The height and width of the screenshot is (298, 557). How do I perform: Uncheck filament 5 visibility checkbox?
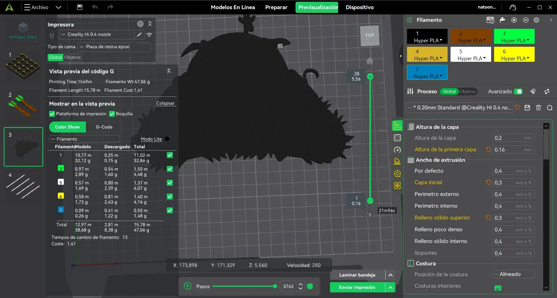coord(170,183)
